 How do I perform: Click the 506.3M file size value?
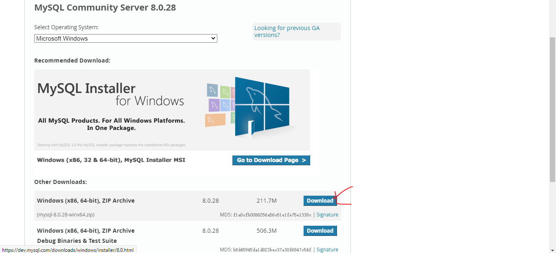click(x=267, y=231)
